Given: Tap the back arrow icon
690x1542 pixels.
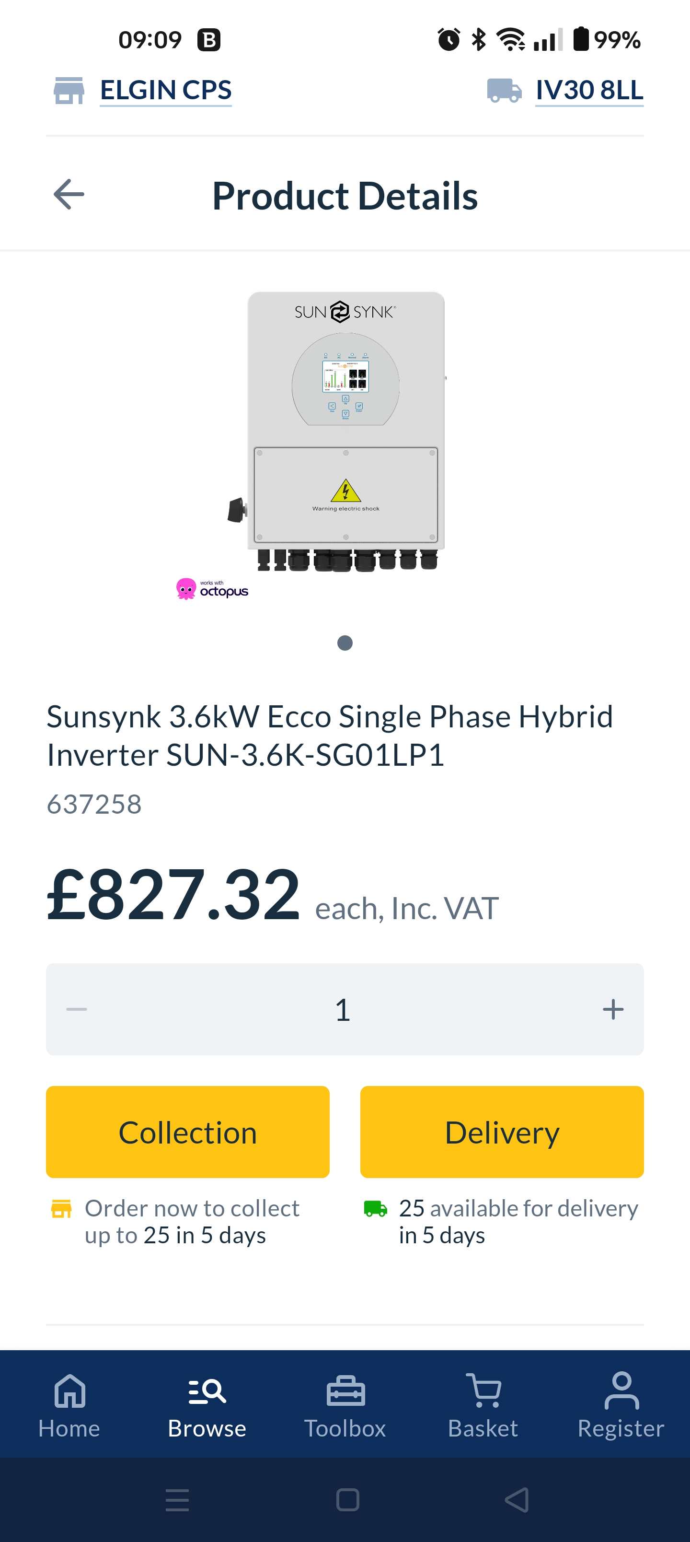Looking at the screenshot, I should 69,195.
